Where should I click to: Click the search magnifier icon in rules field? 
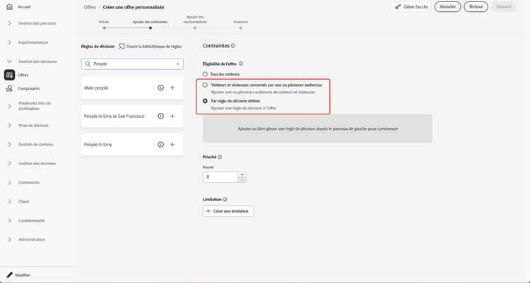[88, 64]
